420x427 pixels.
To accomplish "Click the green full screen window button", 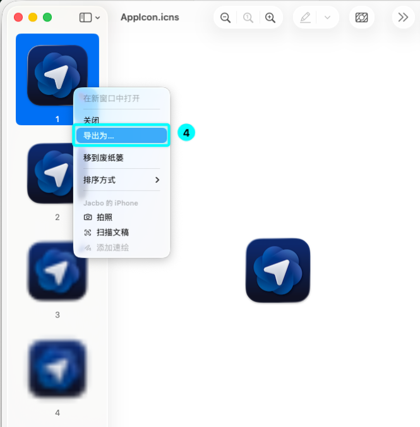I will coord(47,18).
